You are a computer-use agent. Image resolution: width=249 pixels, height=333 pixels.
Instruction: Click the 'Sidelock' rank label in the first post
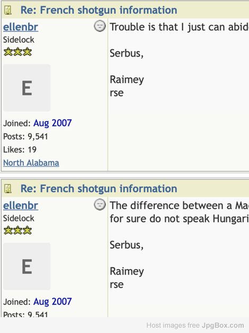click(19, 40)
